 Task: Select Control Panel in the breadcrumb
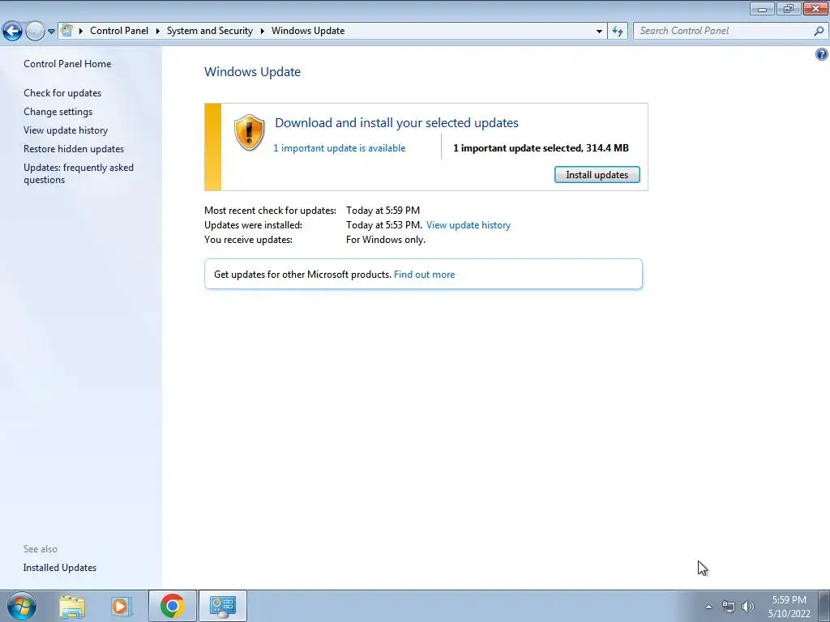pos(119,31)
